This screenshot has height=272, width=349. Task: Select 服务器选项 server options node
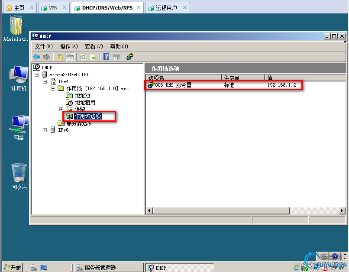point(80,123)
